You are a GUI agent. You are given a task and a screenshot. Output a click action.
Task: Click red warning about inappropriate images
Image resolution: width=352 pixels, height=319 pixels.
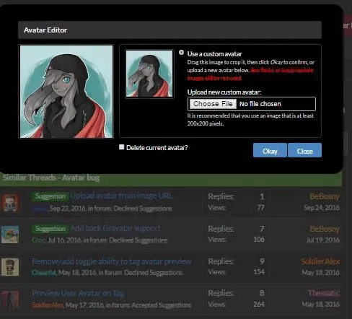(x=250, y=74)
